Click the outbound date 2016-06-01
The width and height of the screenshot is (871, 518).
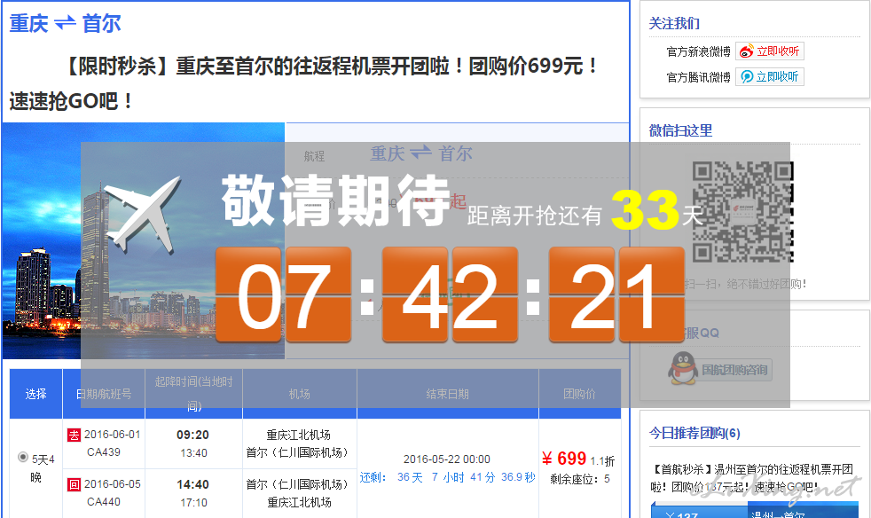(113, 435)
